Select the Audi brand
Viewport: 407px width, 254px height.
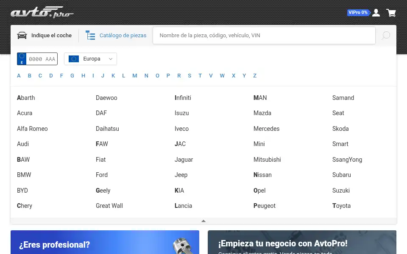pyautogui.click(x=23, y=144)
